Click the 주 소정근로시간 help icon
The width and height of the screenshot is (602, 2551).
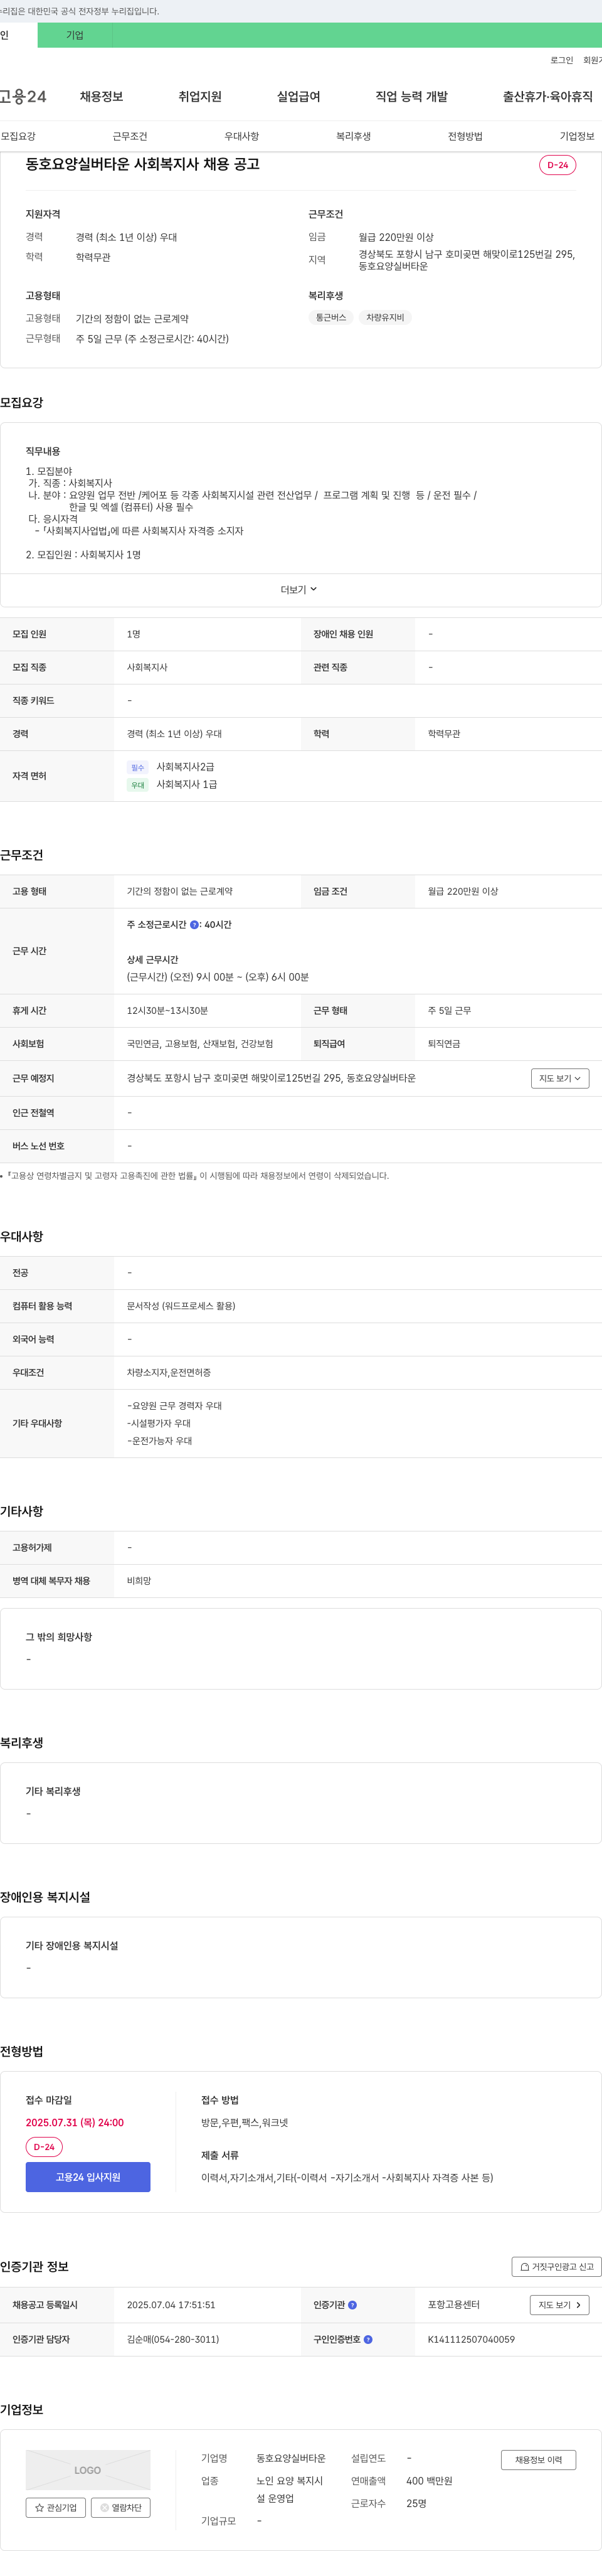click(194, 924)
